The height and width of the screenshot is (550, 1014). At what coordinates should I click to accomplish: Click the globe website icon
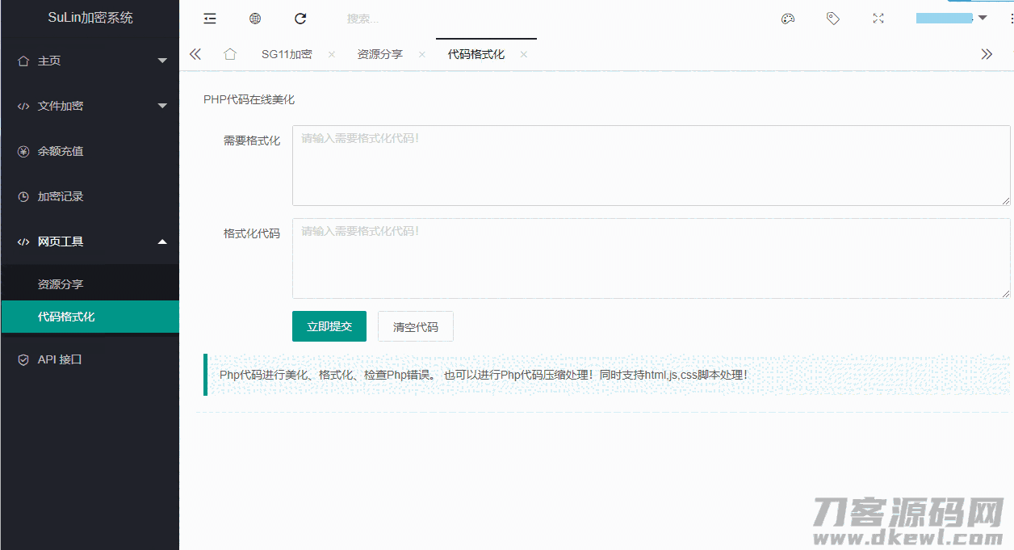tap(255, 19)
